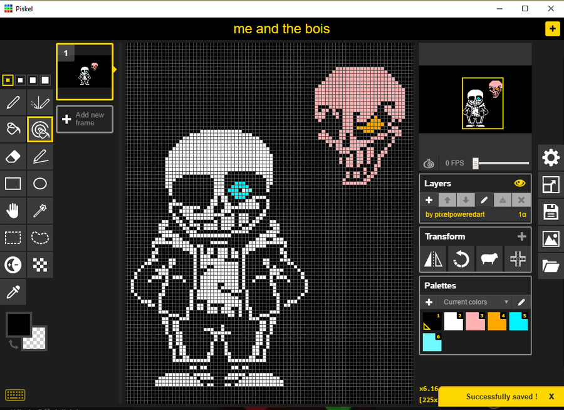Pick pink palette color 3
Viewport: 564px width, 410px height.
click(475, 321)
